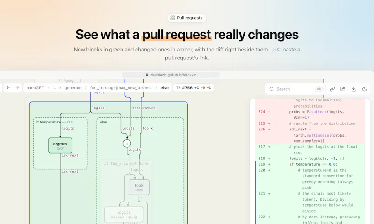
Task: Click diff line number 320
Action: [x=261, y=170]
